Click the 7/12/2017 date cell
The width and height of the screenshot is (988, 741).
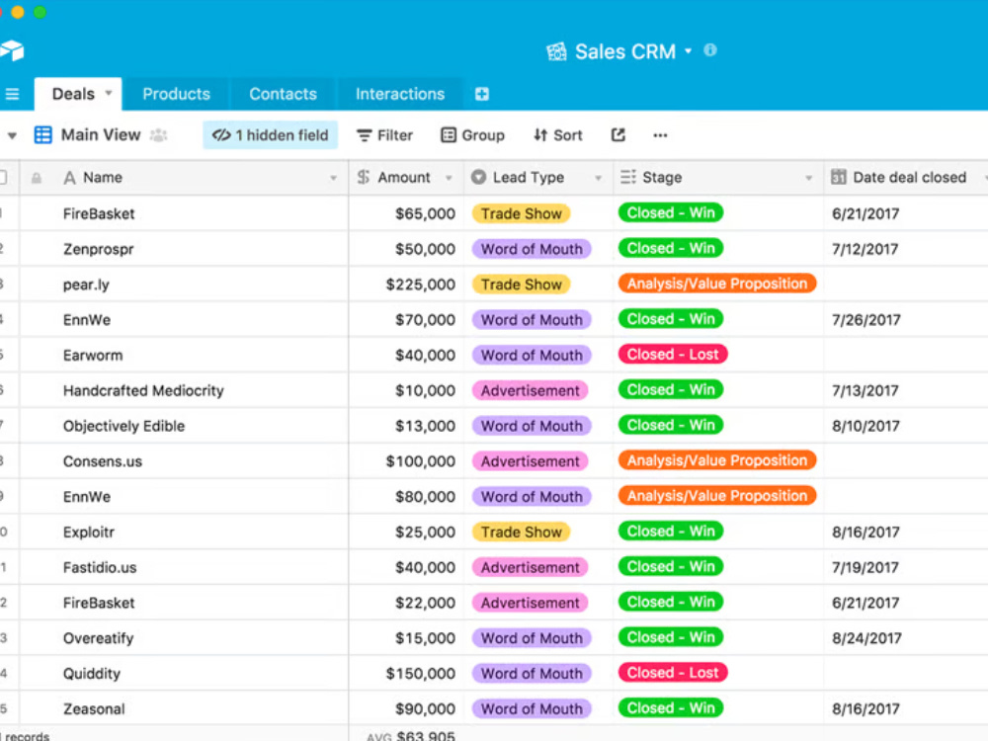[905, 249]
